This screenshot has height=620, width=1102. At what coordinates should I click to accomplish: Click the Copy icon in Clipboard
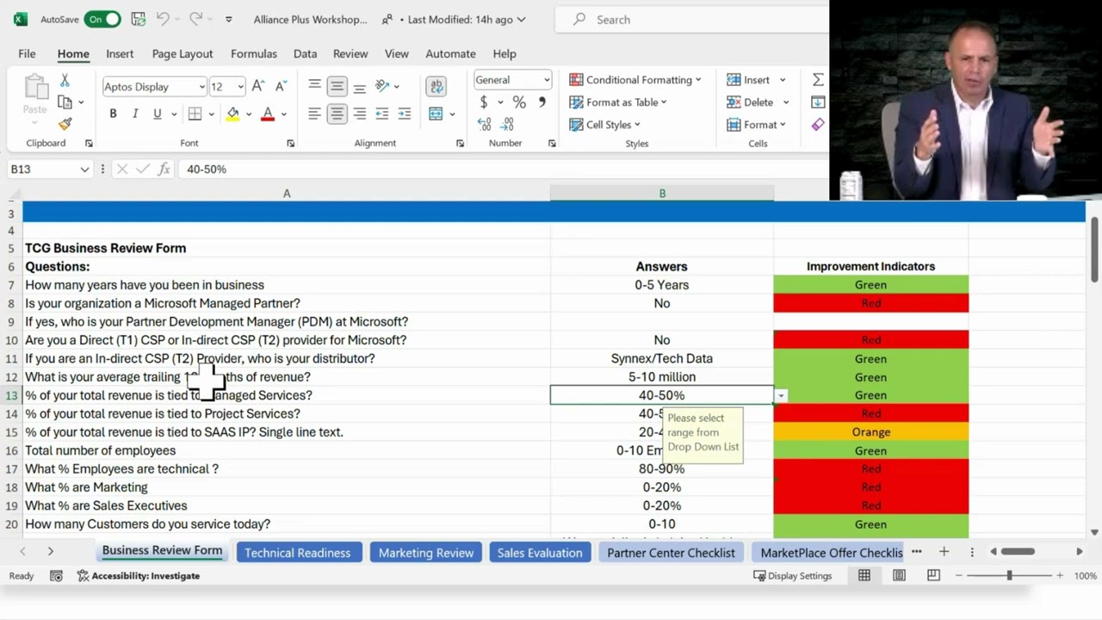click(x=65, y=102)
